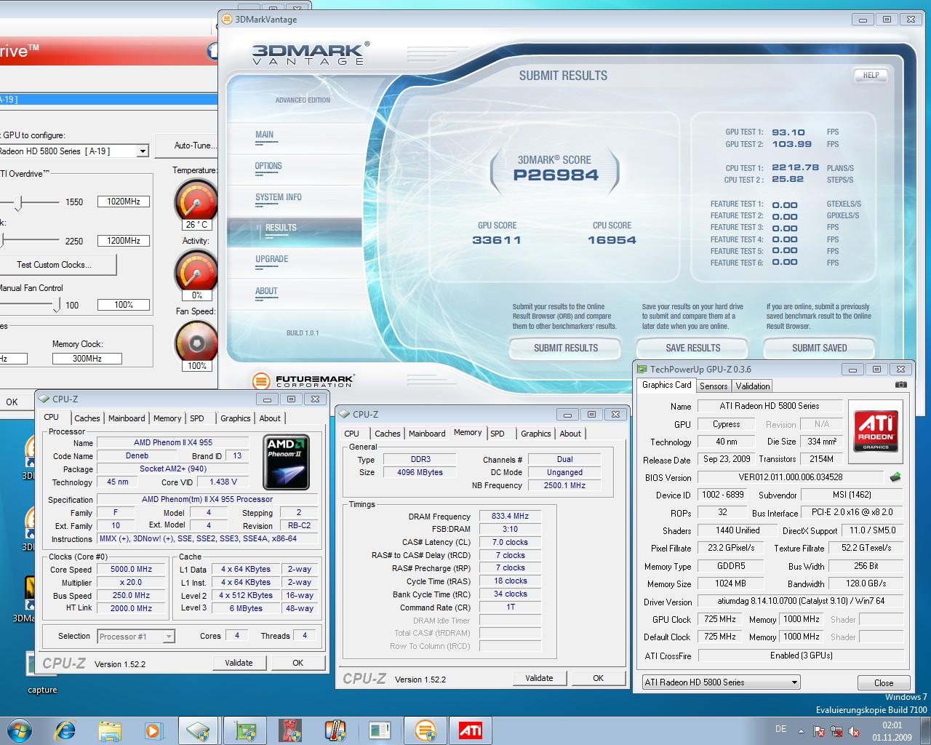
Task: Click Validate in the left CPU-Z window
Action: tap(239, 663)
